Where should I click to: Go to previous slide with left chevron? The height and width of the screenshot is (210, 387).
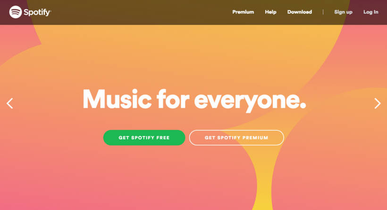pos(10,103)
